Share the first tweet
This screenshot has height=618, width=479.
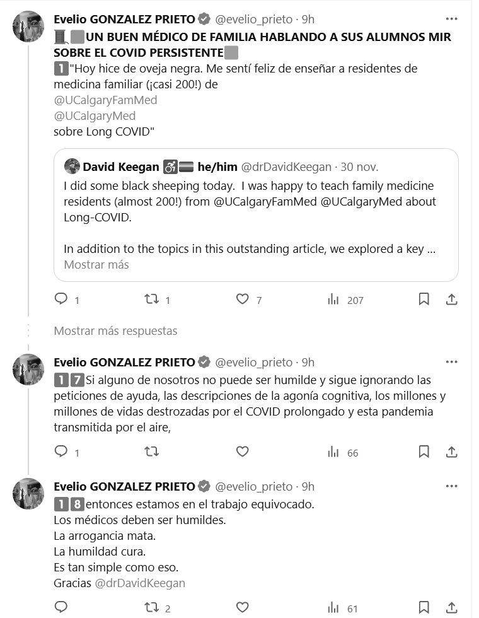click(451, 300)
